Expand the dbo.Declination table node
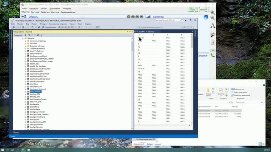This screenshot has height=152, width=271. tap(25, 54)
